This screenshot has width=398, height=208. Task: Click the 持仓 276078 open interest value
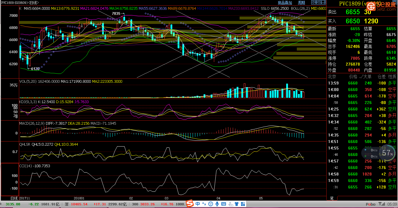(x=353, y=64)
